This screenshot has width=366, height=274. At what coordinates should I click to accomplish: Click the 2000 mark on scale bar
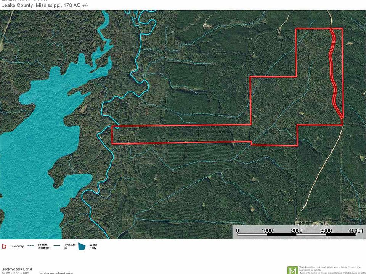(x=297, y=230)
